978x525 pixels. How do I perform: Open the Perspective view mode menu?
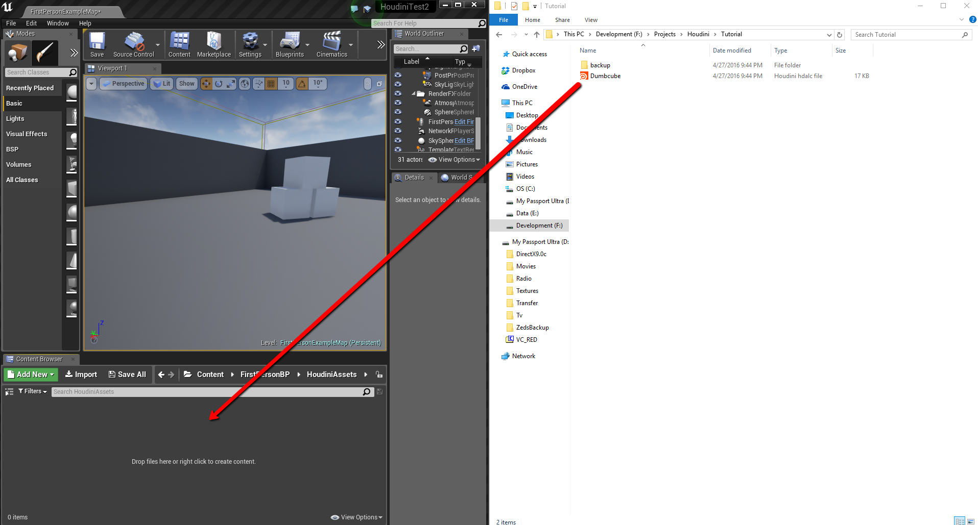[x=123, y=84]
